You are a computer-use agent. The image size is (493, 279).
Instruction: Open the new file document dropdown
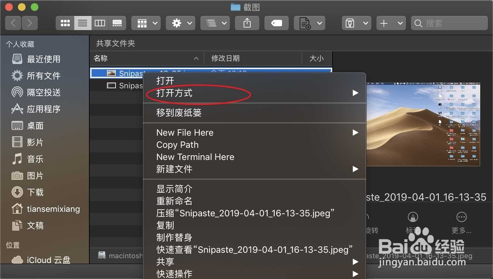310,23
